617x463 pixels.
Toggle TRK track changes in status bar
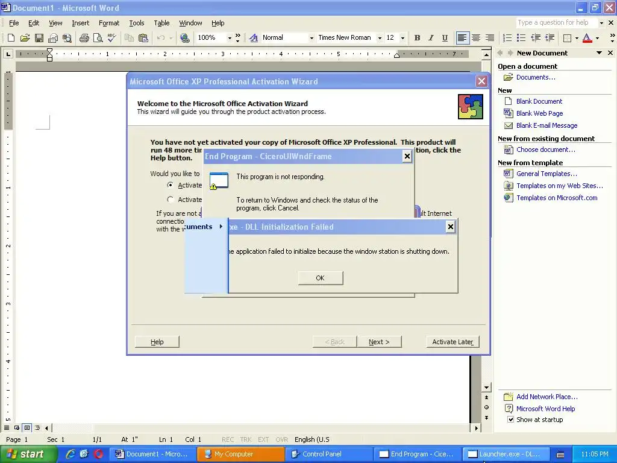(246, 439)
